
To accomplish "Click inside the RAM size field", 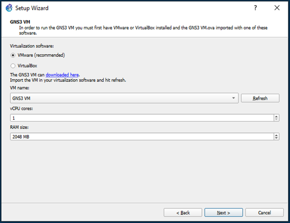I will (142, 136).
